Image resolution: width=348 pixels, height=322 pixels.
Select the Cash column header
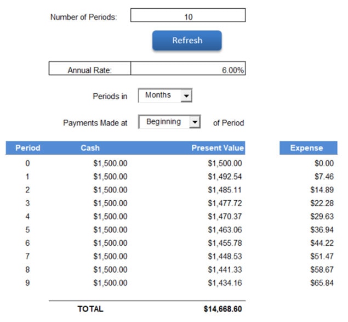[90, 148]
